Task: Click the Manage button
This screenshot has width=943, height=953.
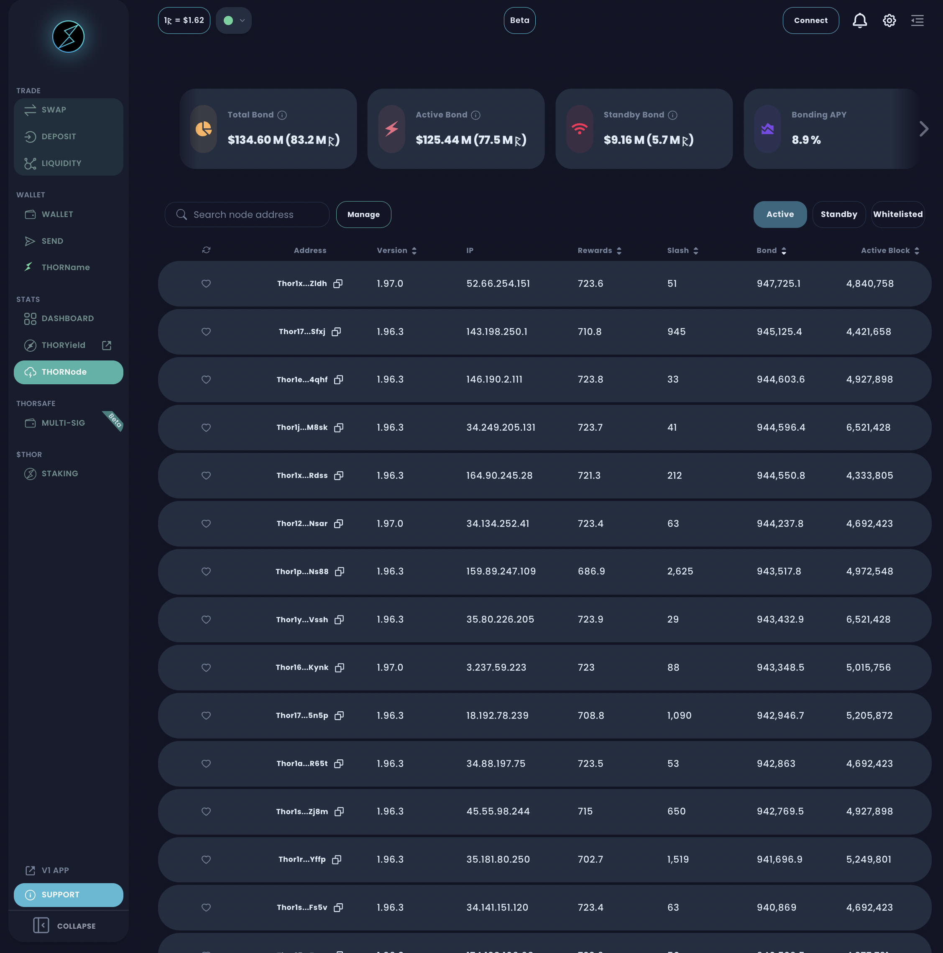Action: [363, 215]
